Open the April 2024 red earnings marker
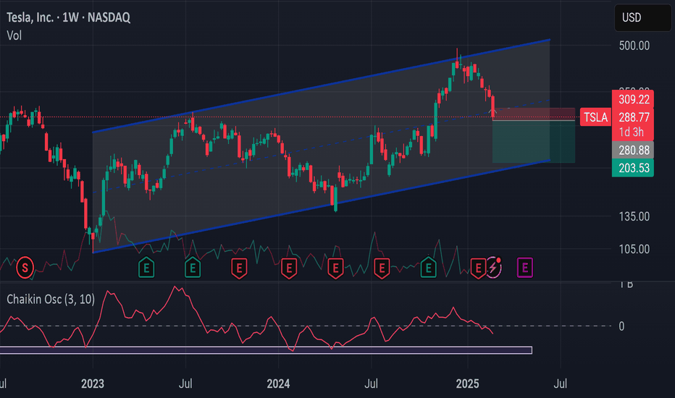This screenshot has width=675, height=398. [x=335, y=268]
